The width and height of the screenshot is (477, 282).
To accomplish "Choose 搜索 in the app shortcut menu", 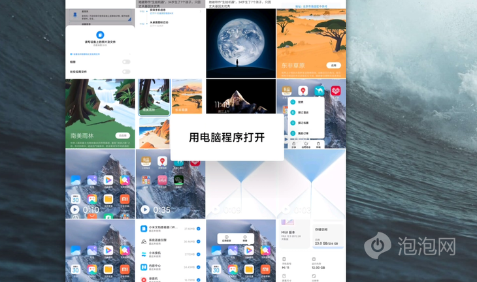I will (301, 102).
